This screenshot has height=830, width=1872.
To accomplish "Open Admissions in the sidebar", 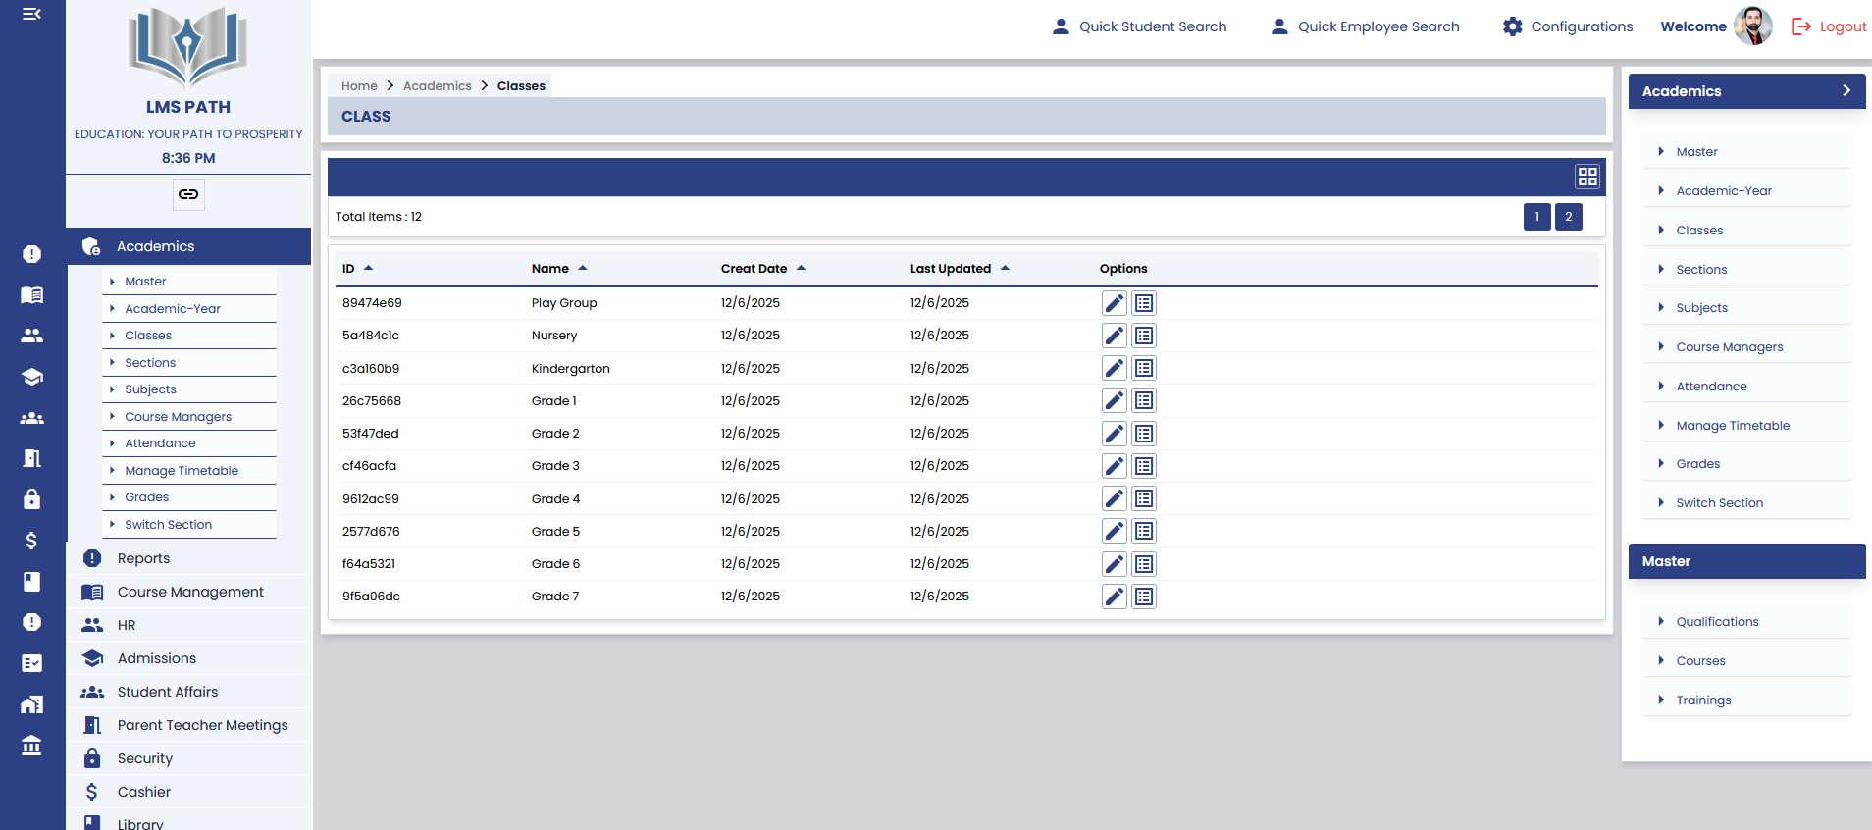I will [x=188, y=658].
